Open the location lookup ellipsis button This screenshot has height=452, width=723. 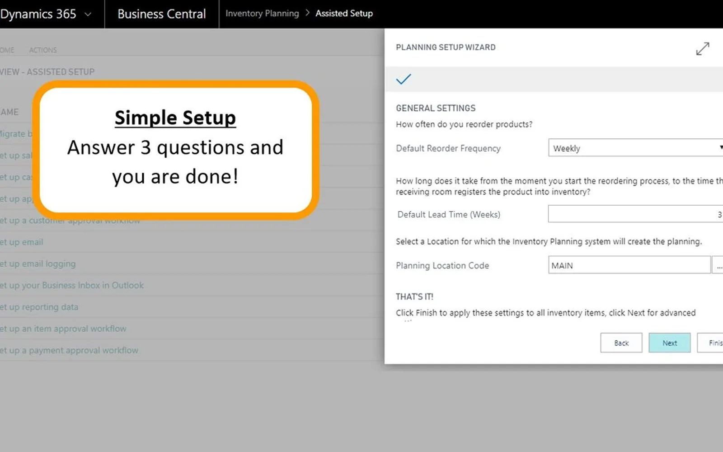click(718, 265)
